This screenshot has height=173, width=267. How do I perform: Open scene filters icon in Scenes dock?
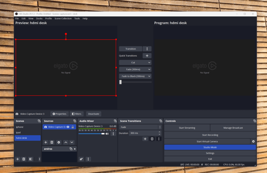(x=31, y=159)
